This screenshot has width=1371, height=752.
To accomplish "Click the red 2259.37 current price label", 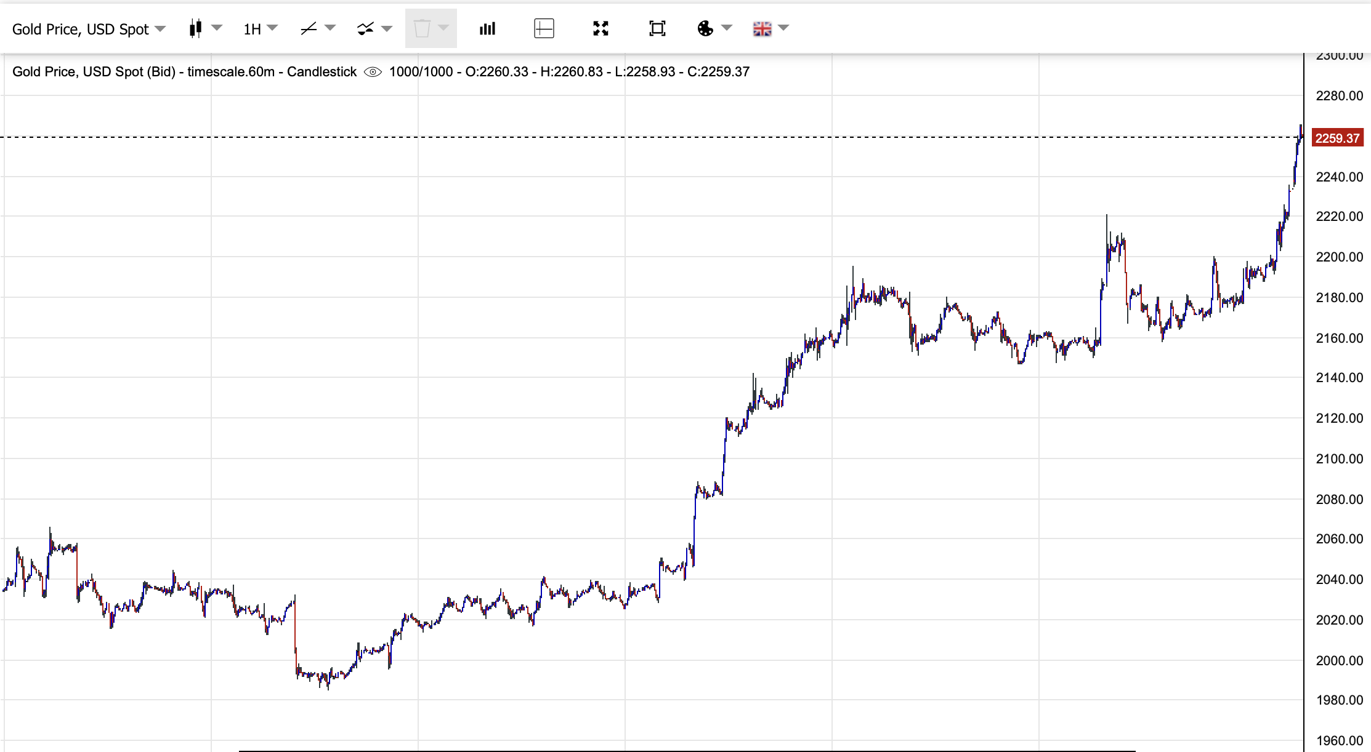I will [1337, 138].
